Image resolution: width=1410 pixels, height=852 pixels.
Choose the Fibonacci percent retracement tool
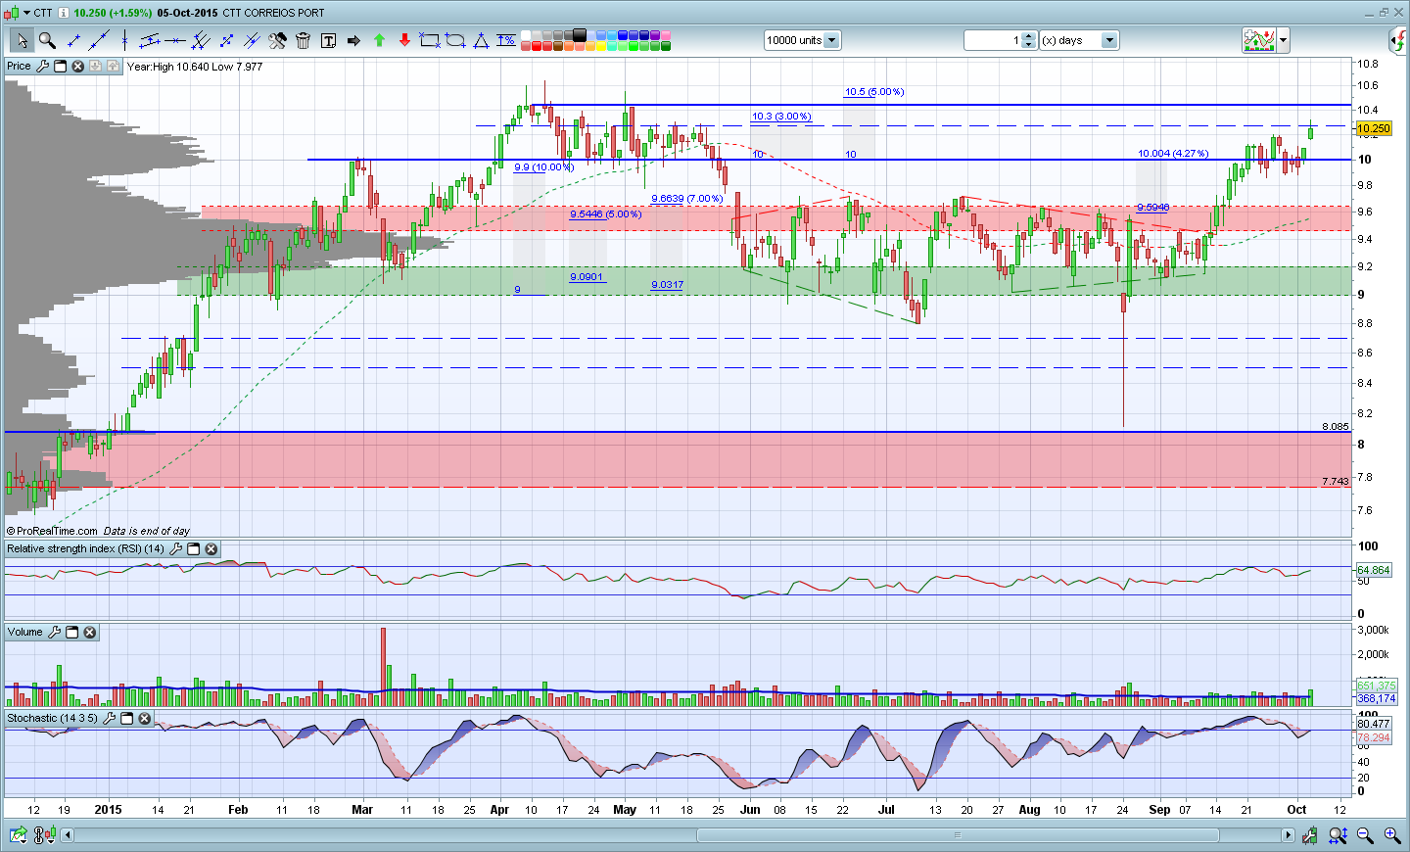coord(505,40)
